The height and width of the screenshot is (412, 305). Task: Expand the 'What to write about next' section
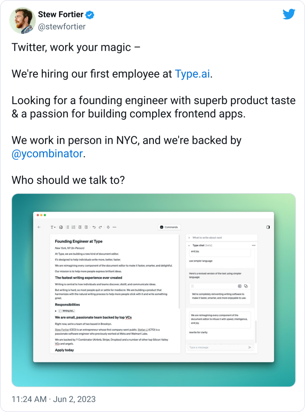coord(189,238)
